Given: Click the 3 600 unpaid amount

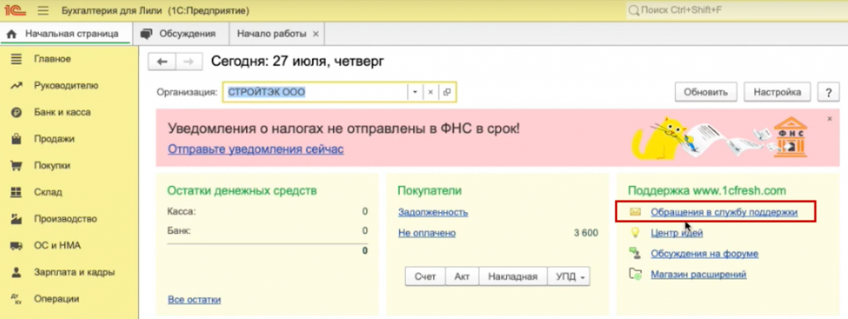Looking at the screenshot, I should click(586, 233).
